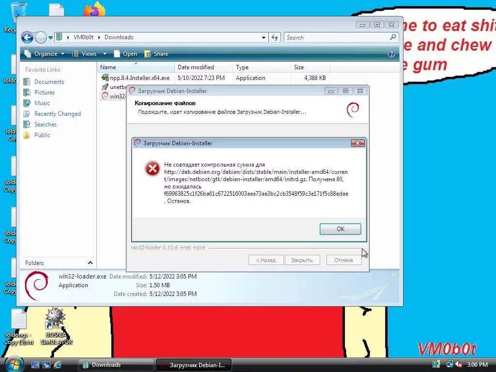Click the muted volume tray icon

(459, 364)
